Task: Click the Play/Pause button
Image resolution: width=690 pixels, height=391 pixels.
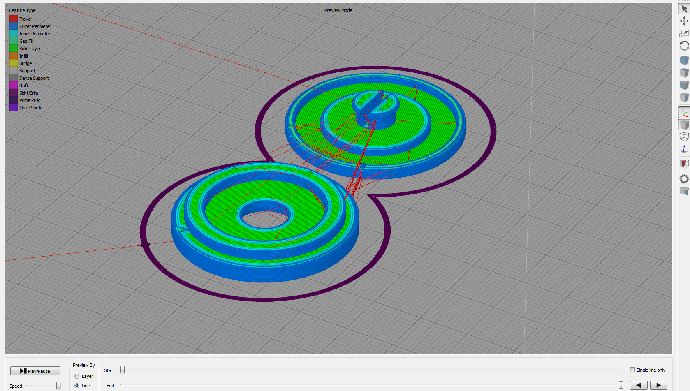Action: pyautogui.click(x=35, y=371)
